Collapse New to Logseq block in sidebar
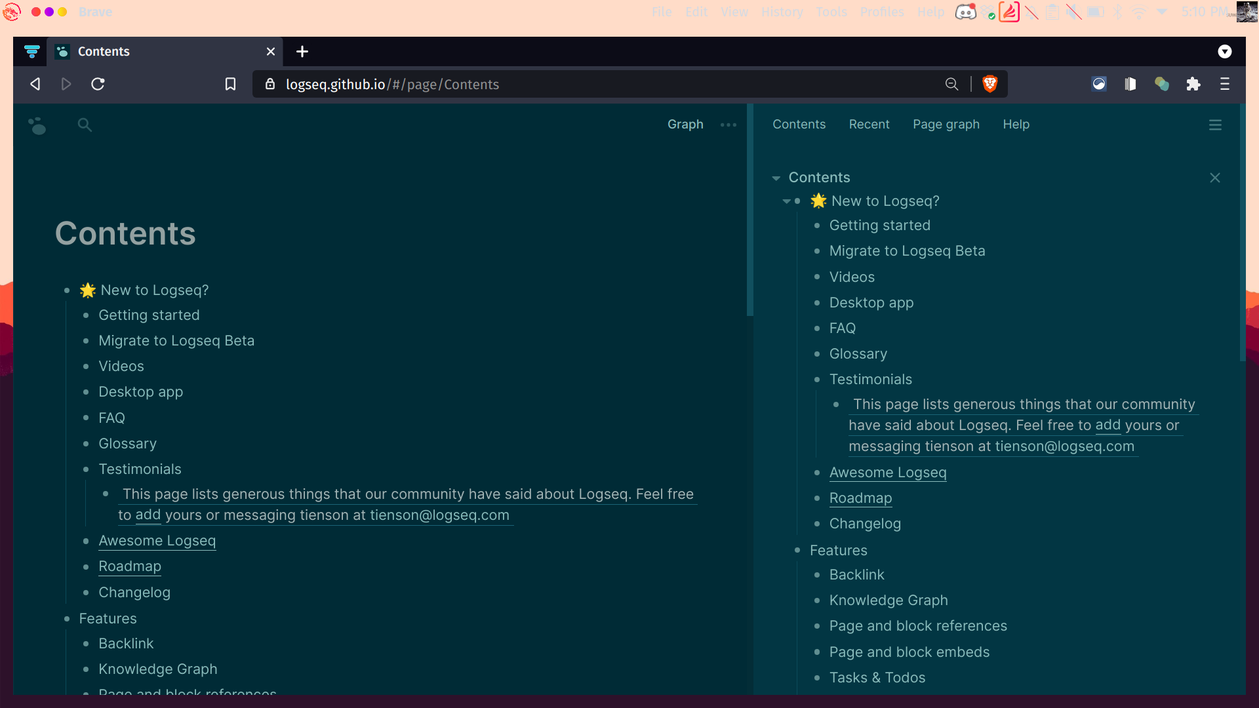The image size is (1259, 708). [786, 201]
